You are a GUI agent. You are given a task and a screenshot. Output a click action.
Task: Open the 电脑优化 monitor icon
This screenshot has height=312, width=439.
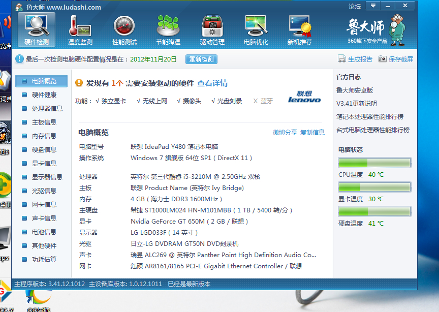256,29
